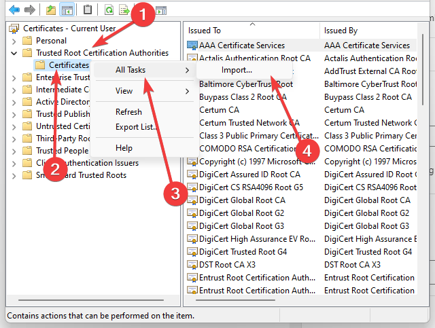Select Certum Trusted Network CA row
Viewport: 435px width, 328px height.
coord(301,123)
